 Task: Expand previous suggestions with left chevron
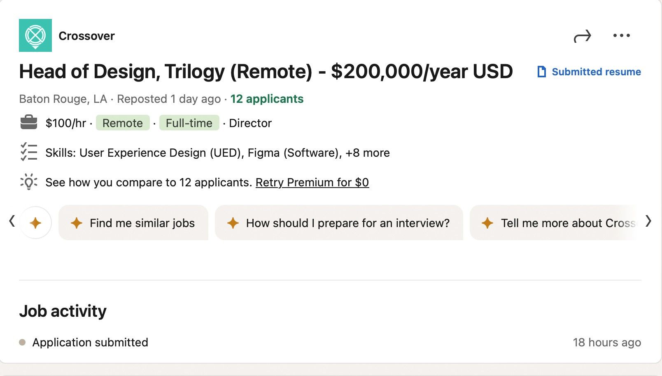(x=12, y=221)
